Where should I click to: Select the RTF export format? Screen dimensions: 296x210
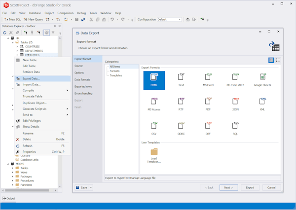tap(181, 105)
